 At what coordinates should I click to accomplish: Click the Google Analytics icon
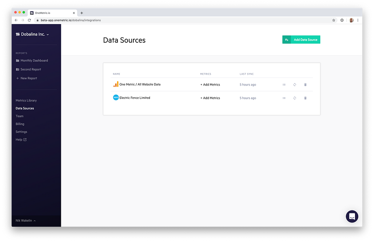[116, 84]
